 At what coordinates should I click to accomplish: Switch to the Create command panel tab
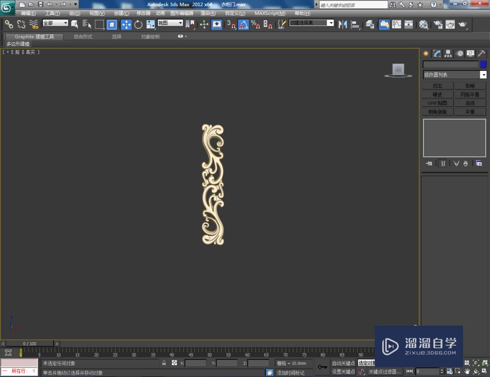pos(426,53)
